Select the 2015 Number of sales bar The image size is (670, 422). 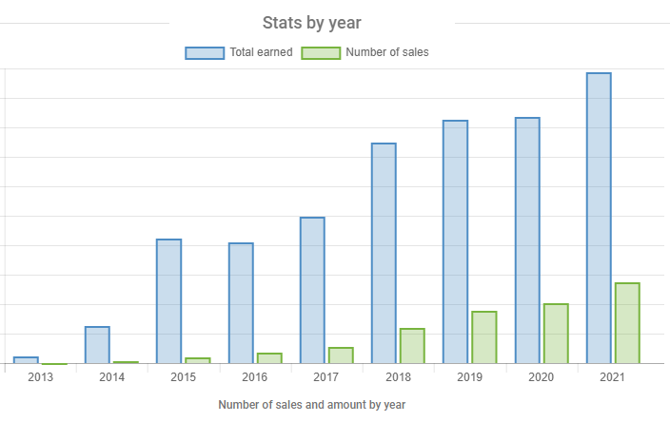[198, 361]
